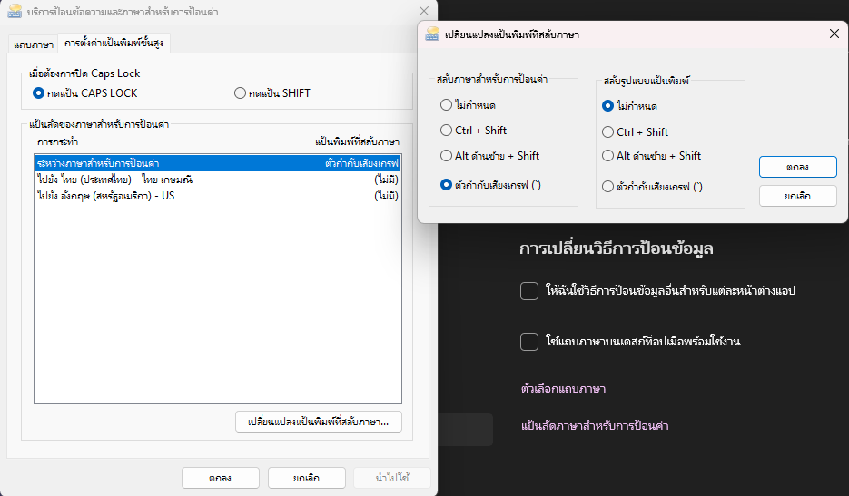Open the แป้นลัดภาษาสำหรับการป้อนค่า link

pyautogui.click(x=595, y=425)
